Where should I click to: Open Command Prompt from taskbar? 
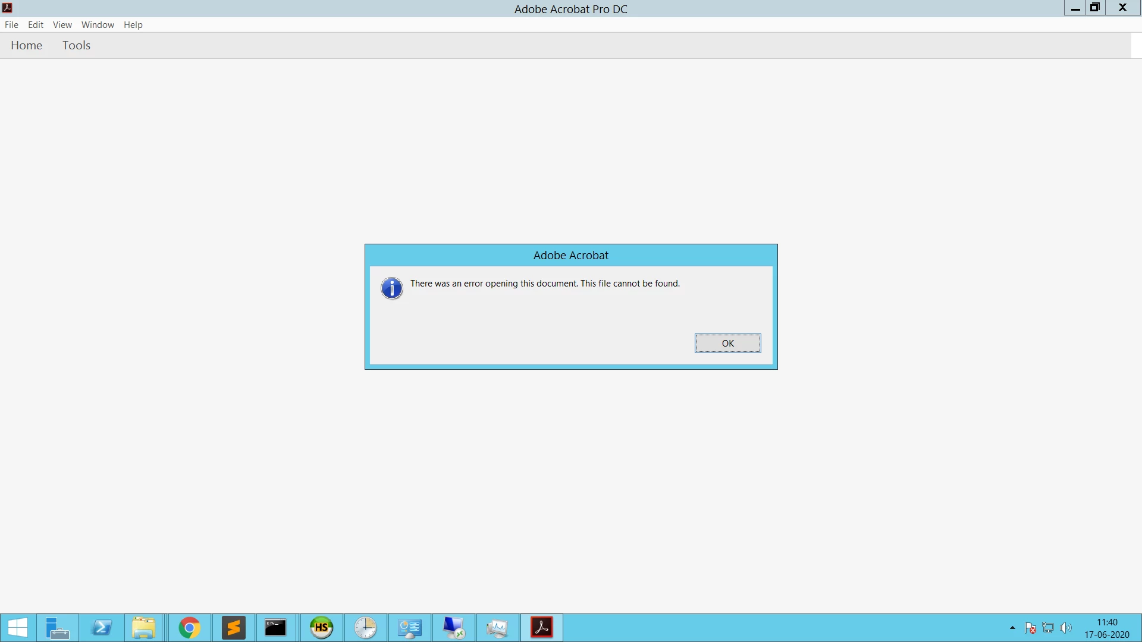coord(275,628)
